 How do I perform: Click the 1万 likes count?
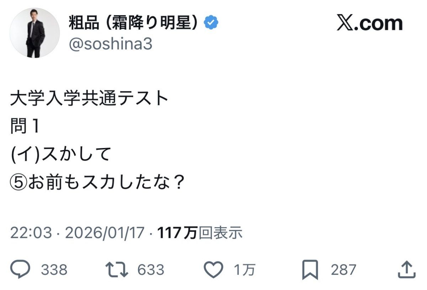[244, 270]
